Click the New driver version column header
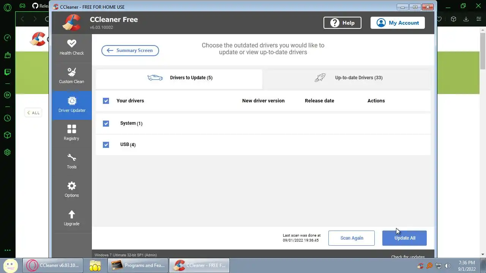This screenshot has height=273, width=486. click(263, 101)
